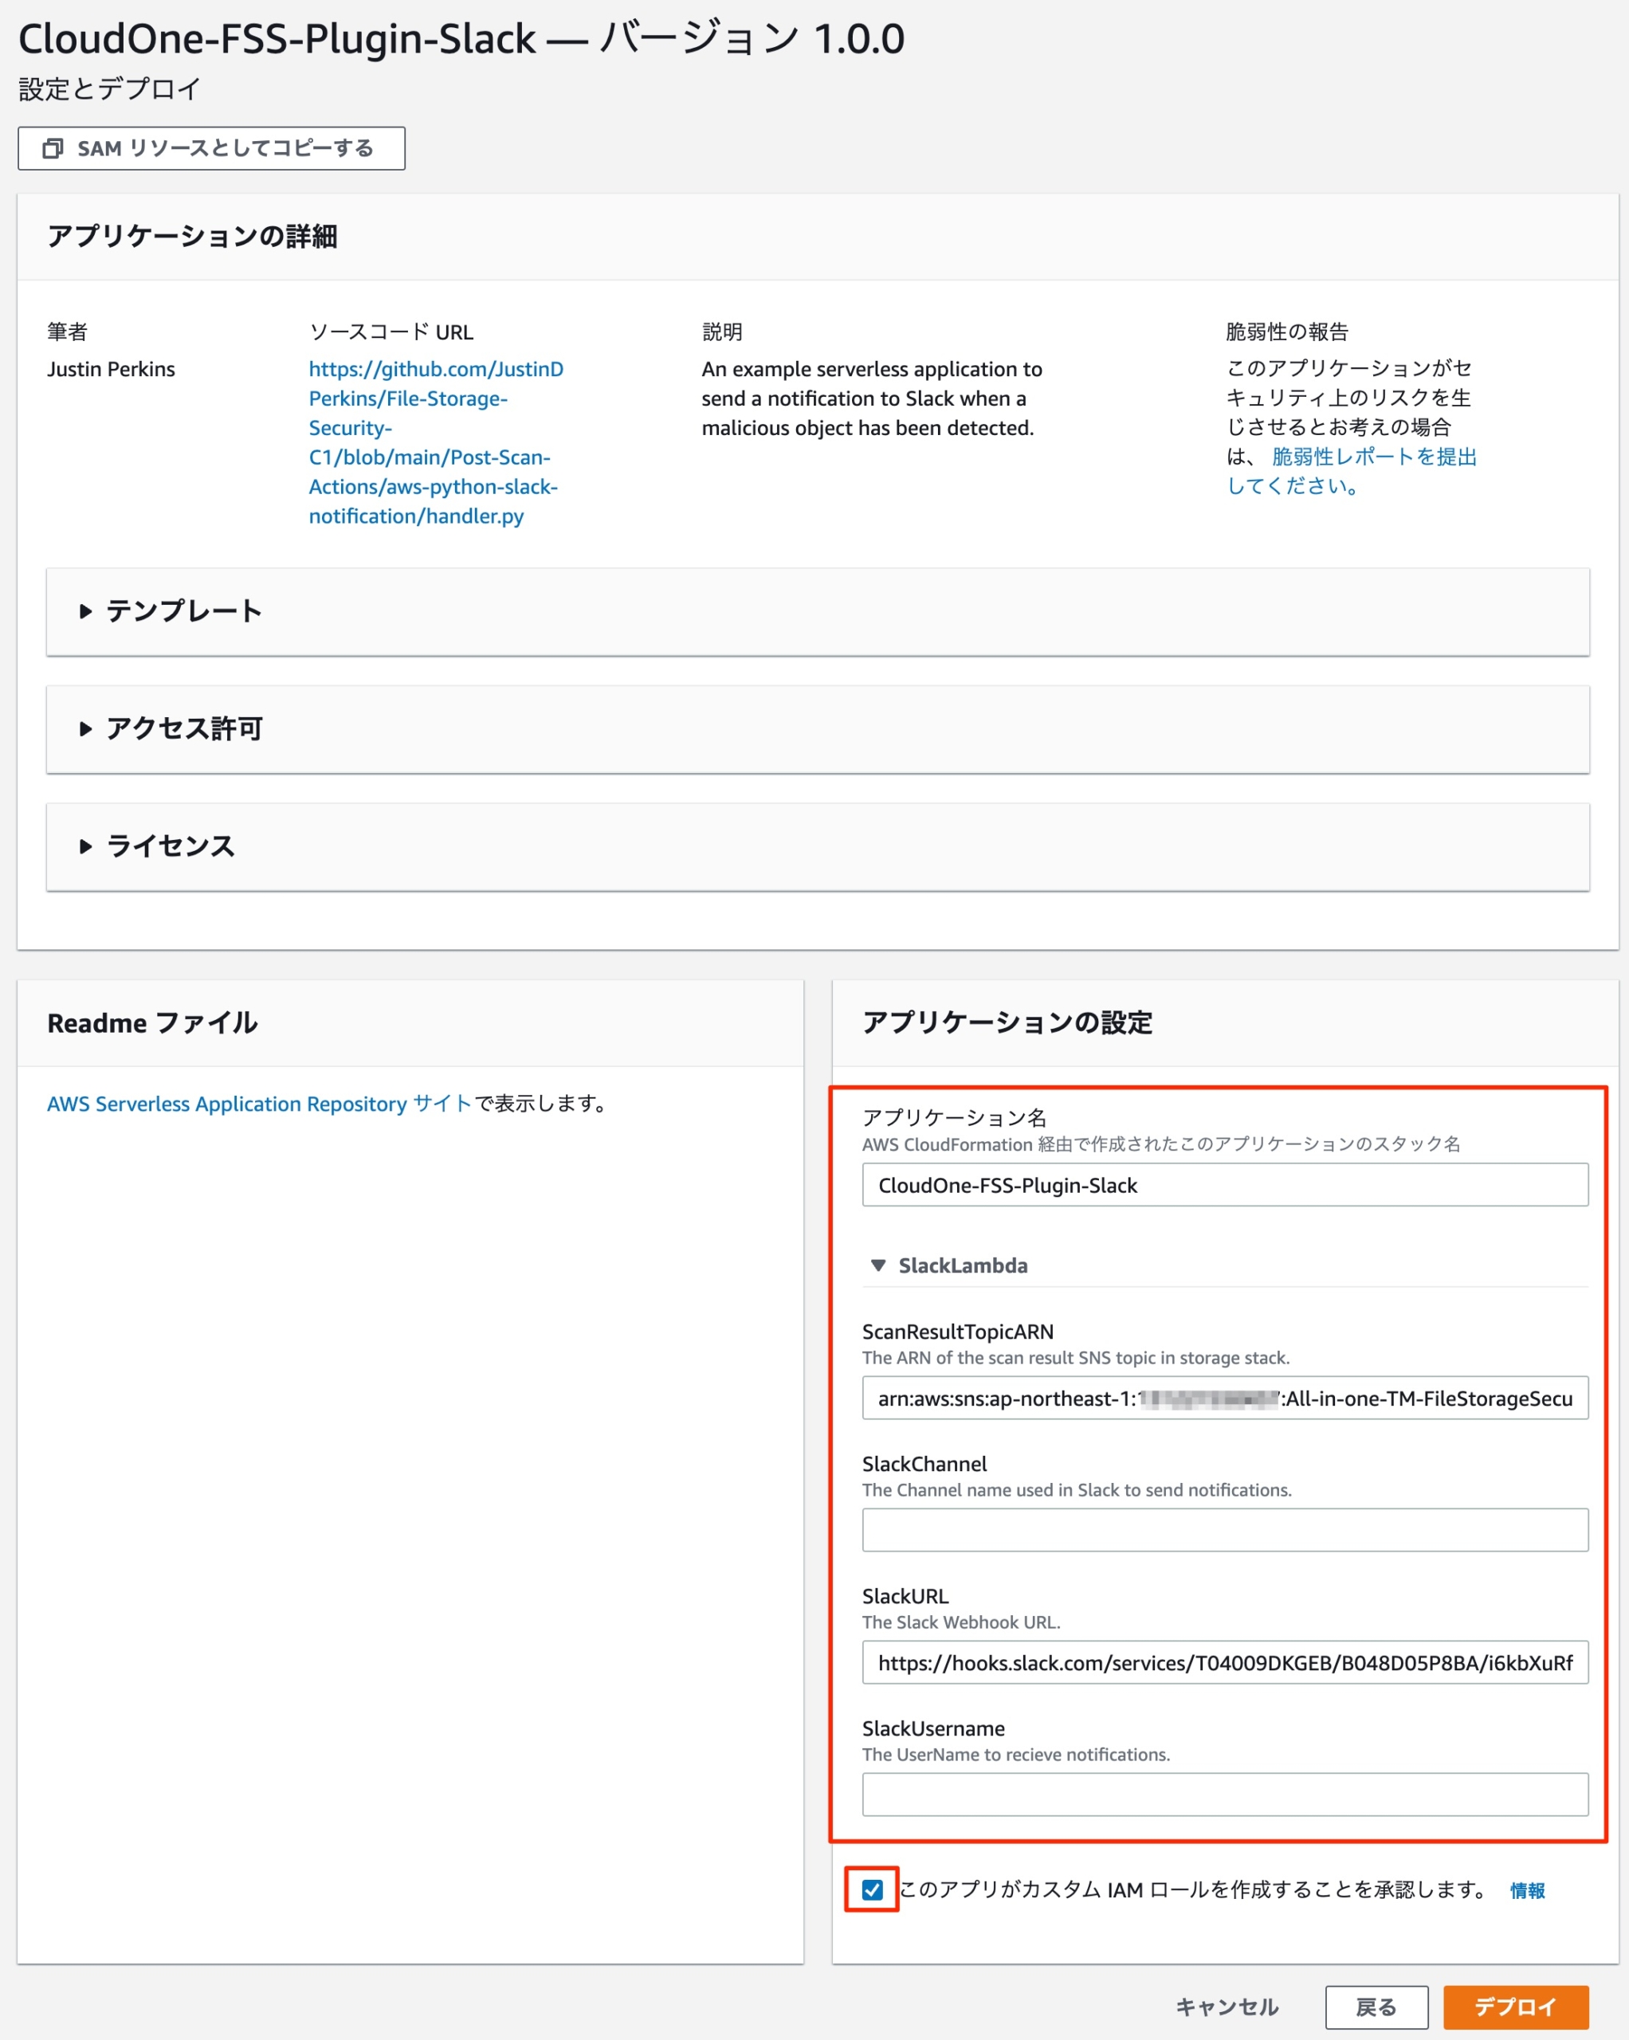1629x2040 pixels.
Task: Expand the ライセンス section
Action: pos(818,846)
